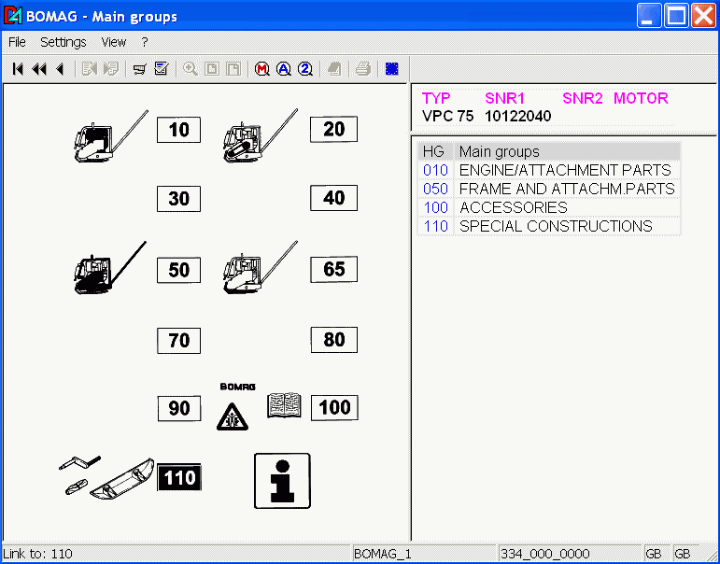Viewport: 720px width, 564px height.
Task: Click the greyed previous page document icon
Action: click(89, 69)
